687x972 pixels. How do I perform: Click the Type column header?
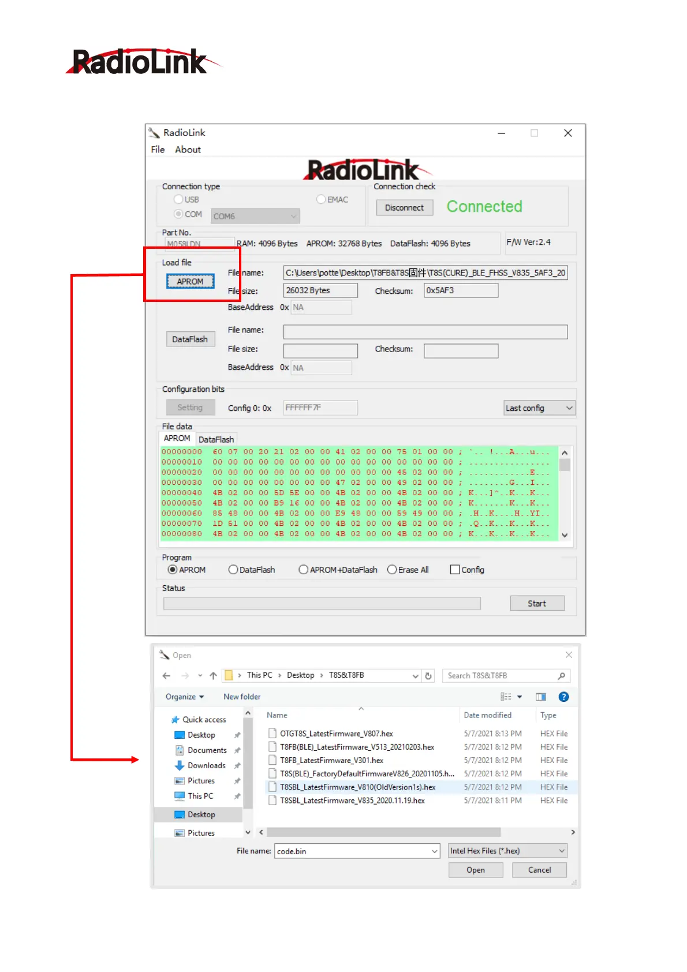pyautogui.click(x=548, y=715)
